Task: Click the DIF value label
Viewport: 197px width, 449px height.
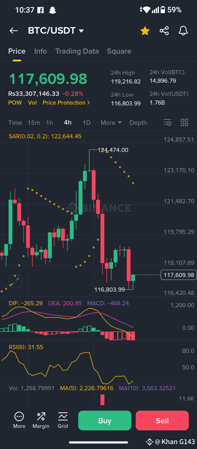Action: [26, 303]
